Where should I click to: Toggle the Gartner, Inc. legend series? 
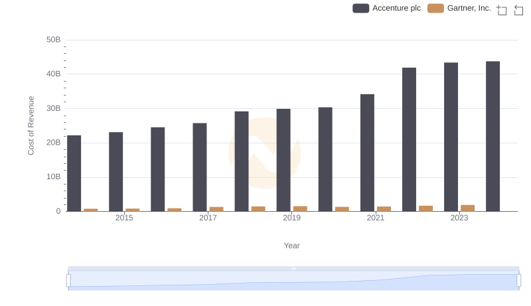(459, 8)
